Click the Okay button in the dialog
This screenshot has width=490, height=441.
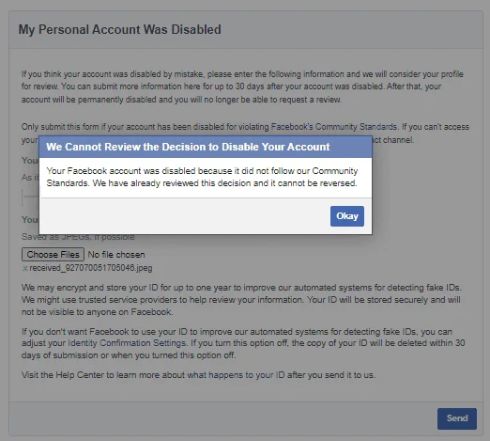tap(347, 216)
